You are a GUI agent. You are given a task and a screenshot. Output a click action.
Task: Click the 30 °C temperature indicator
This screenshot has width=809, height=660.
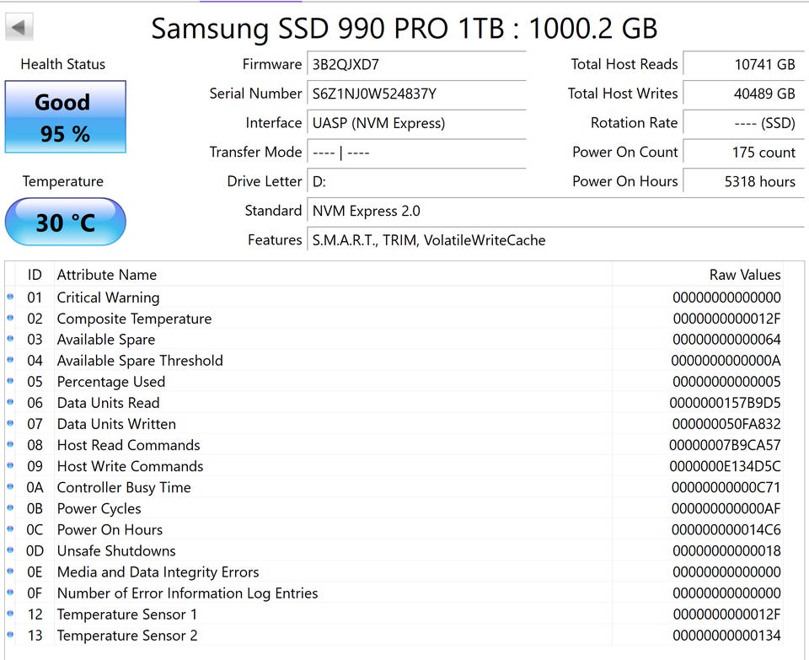click(66, 222)
